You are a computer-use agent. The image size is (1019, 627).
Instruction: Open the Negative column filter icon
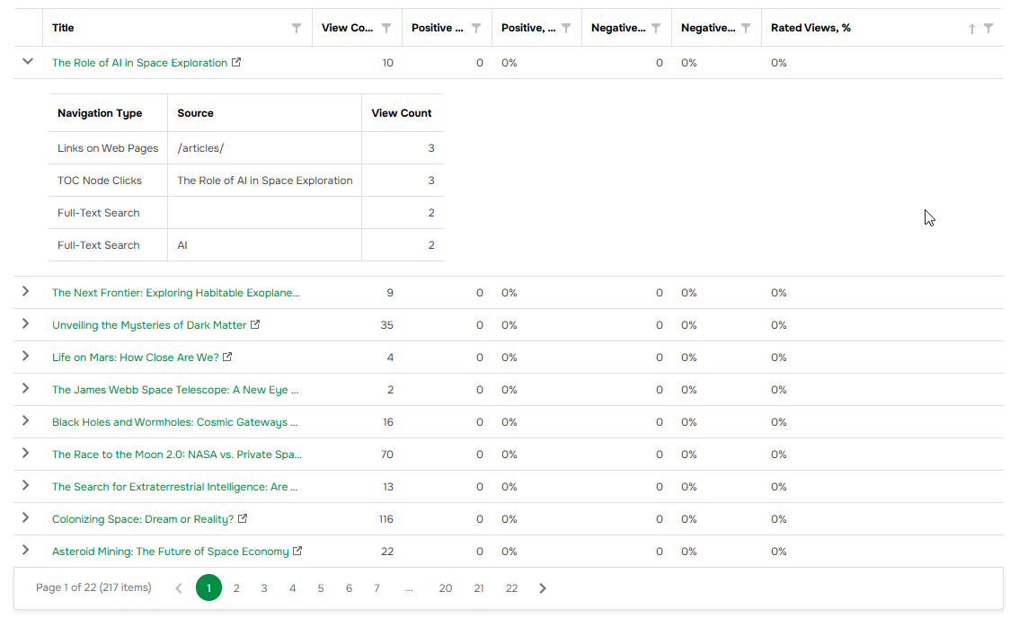656,28
